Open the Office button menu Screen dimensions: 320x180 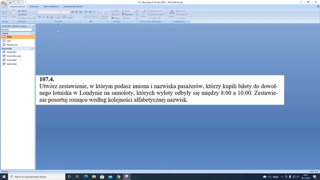(3, 3)
